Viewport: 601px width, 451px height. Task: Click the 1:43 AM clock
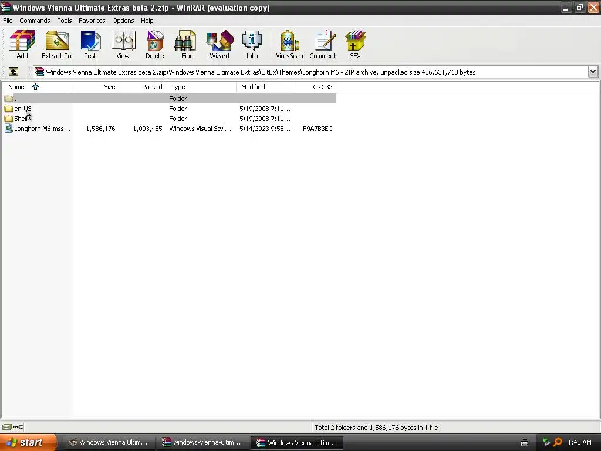tap(579, 442)
